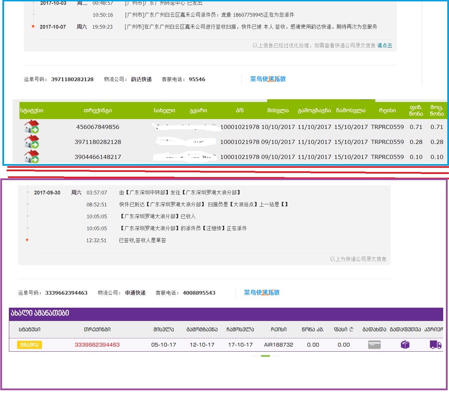Click landing date 17-10-17 in parcels table
This screenshot has height=395, width=449.
click(x=241, y=345)
